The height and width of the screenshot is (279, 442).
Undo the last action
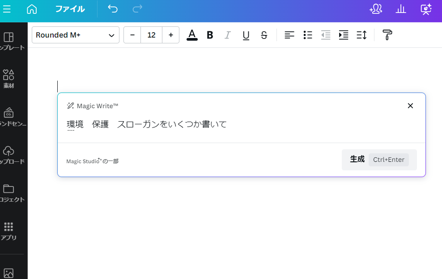(113, 9)
